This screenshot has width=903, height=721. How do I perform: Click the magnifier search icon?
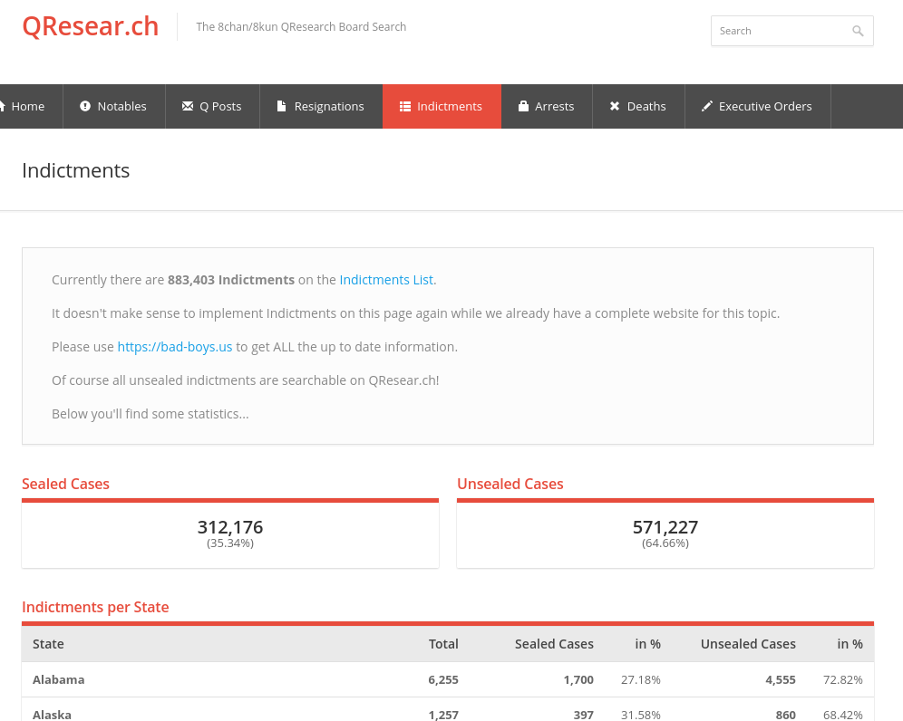pos(858,31)
